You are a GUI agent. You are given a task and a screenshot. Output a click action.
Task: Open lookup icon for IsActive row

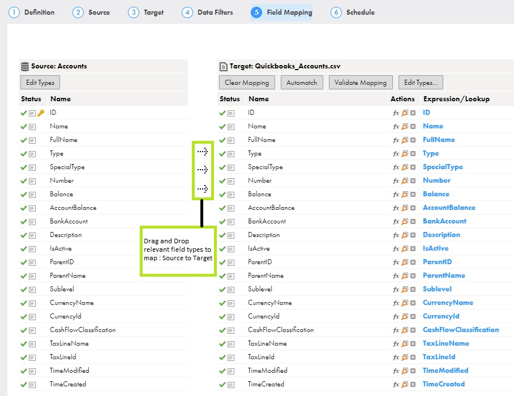click(x=405, y=249)
